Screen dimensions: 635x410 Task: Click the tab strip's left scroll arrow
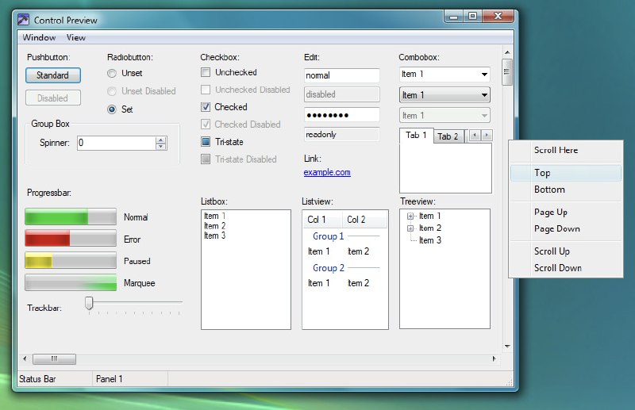(x=475, y=136)
